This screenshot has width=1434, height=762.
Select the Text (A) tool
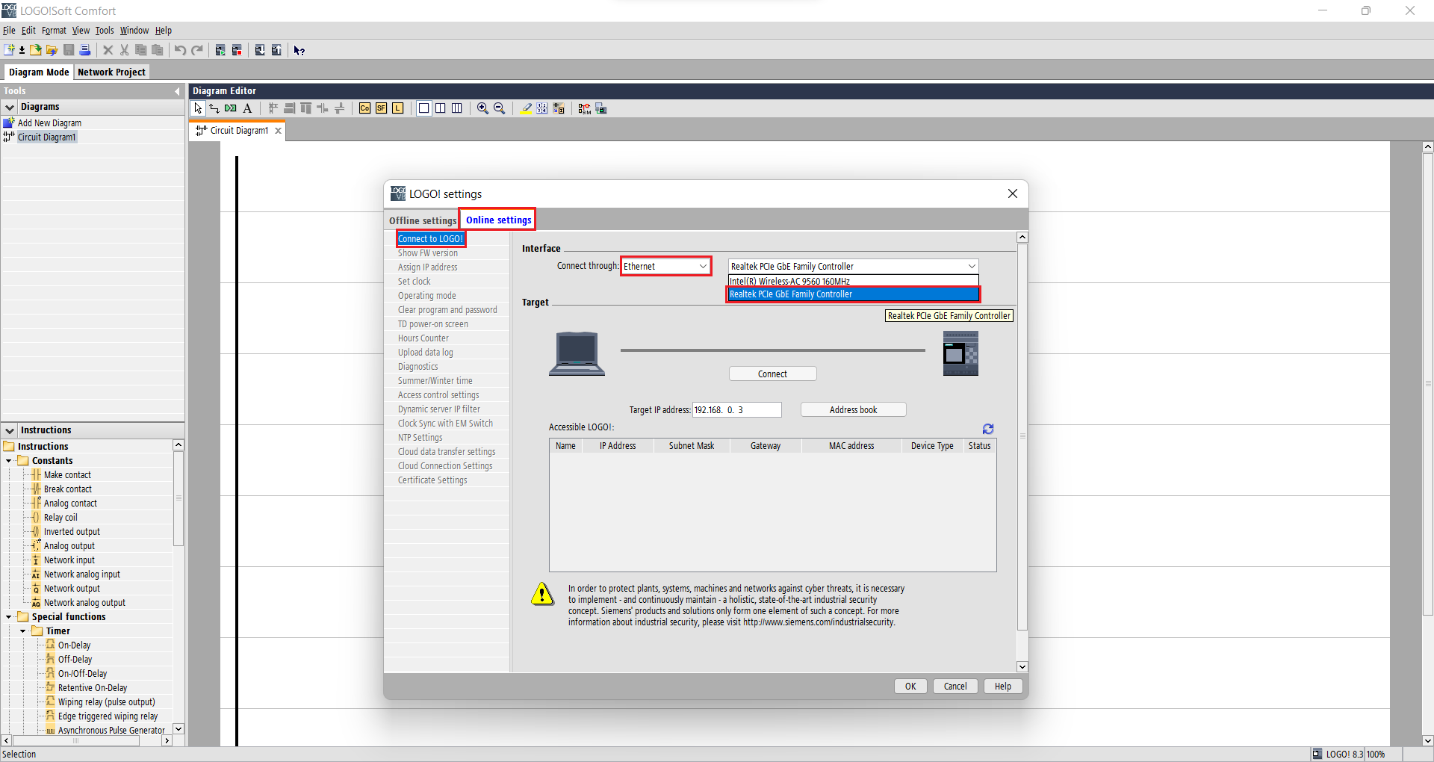[x=247, y=108]
